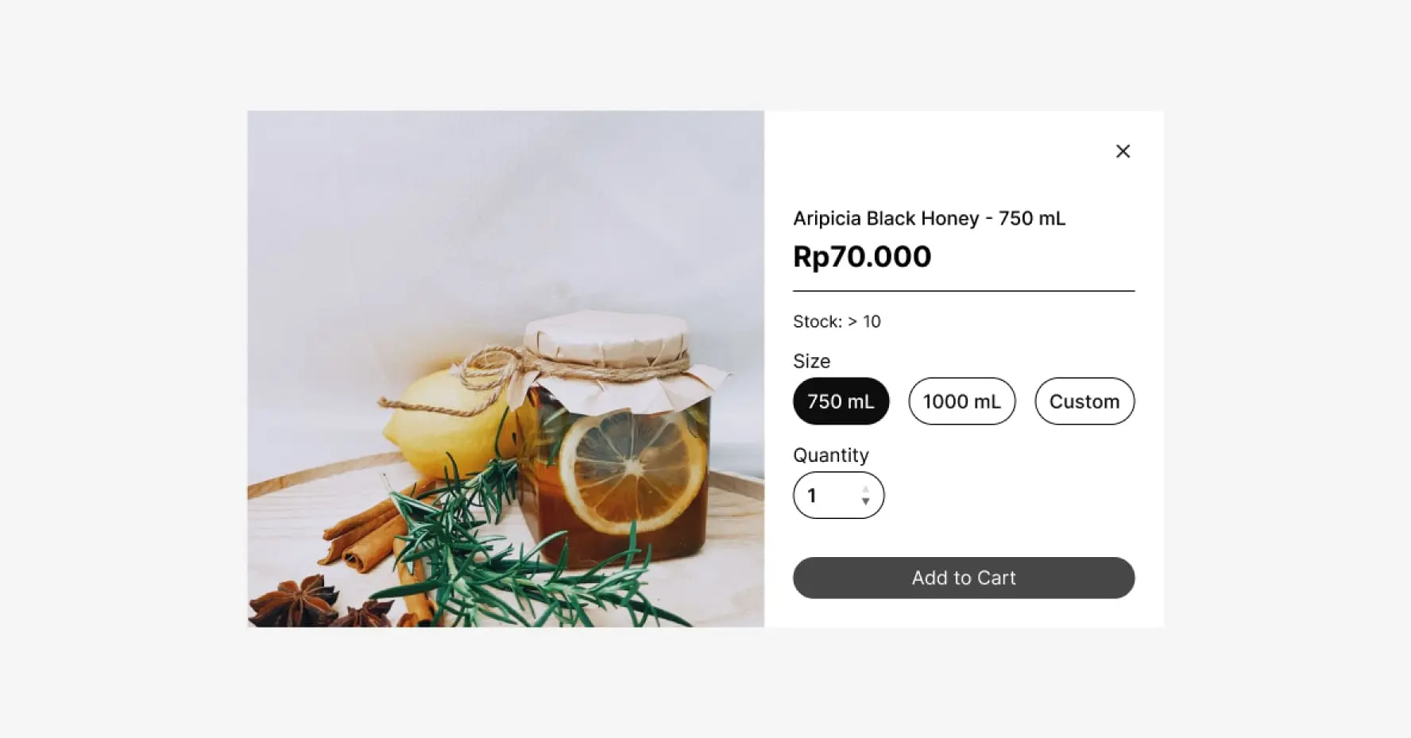Click the Quantity label
Image resolution: width=1411 pixels, height=738 pixels.
pyautogui.click(x=831, y=455)
